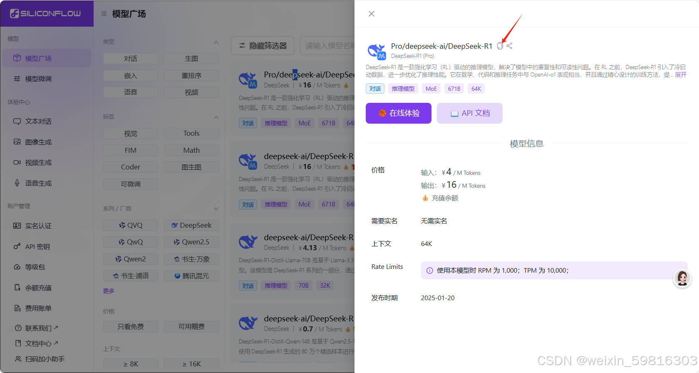Click the 在线体验 button
The width and height of the screenshot is (699, 373).
[x=399, y=113]
